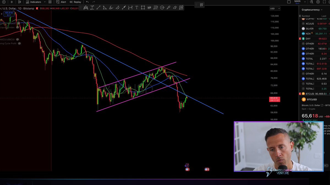Select the TOTAL row showing 2.23 T
330x185 pixels.
coord(314,59)
